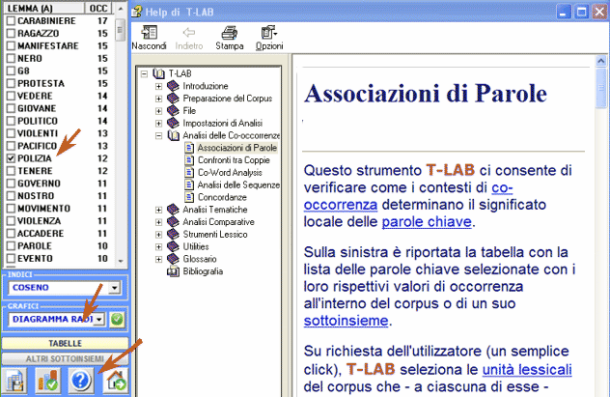Image resolution: width=610 pixels, height=397 pixels.
Task: Click the Indietro back arrow
Action: pos(189,33)
